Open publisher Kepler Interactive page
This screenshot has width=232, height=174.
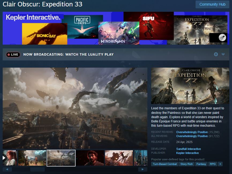pos(187,153)
